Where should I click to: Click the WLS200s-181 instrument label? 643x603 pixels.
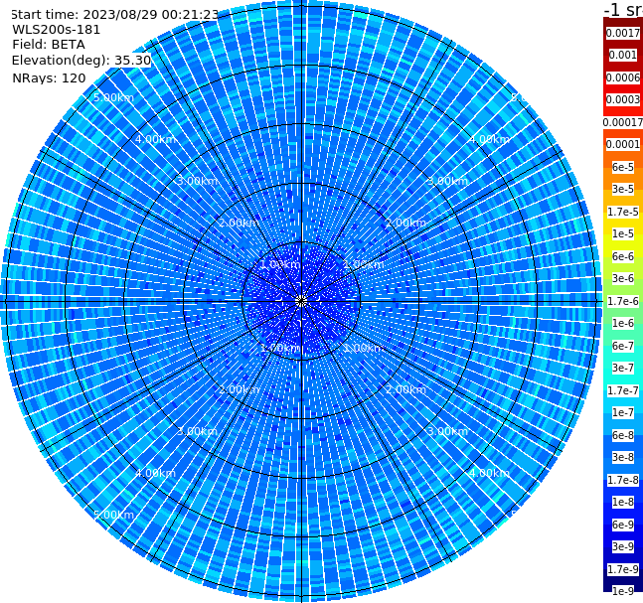pyautogui.click(x=57, y=30)
